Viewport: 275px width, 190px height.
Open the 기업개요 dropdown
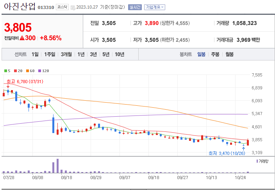pos(155,7)
